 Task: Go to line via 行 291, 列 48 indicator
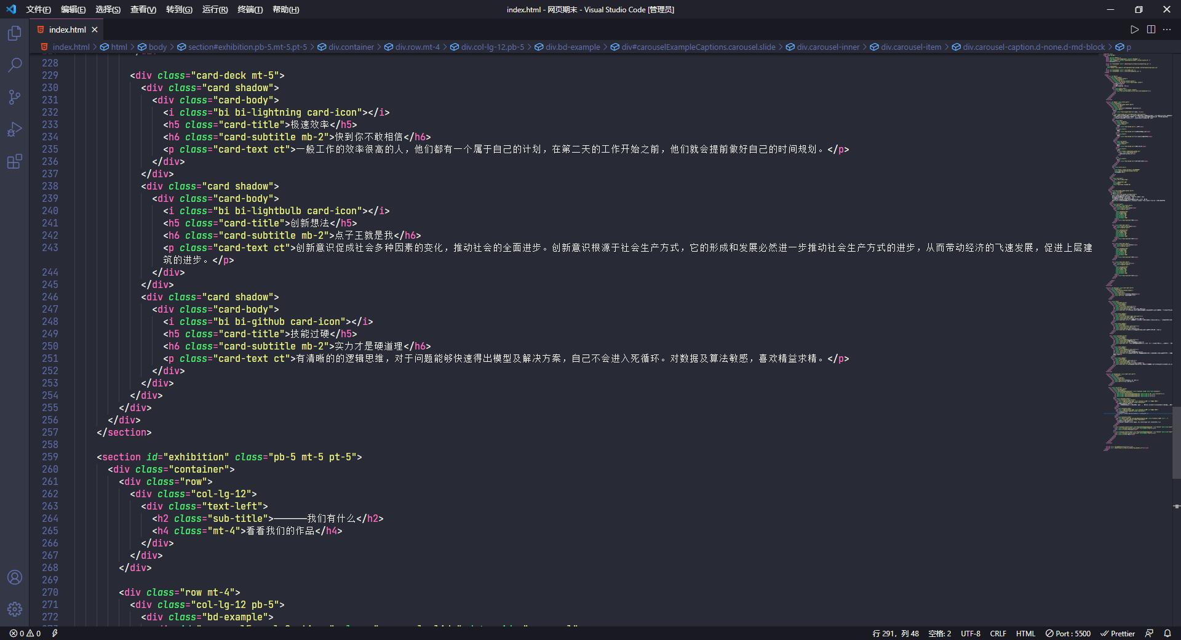895,633
